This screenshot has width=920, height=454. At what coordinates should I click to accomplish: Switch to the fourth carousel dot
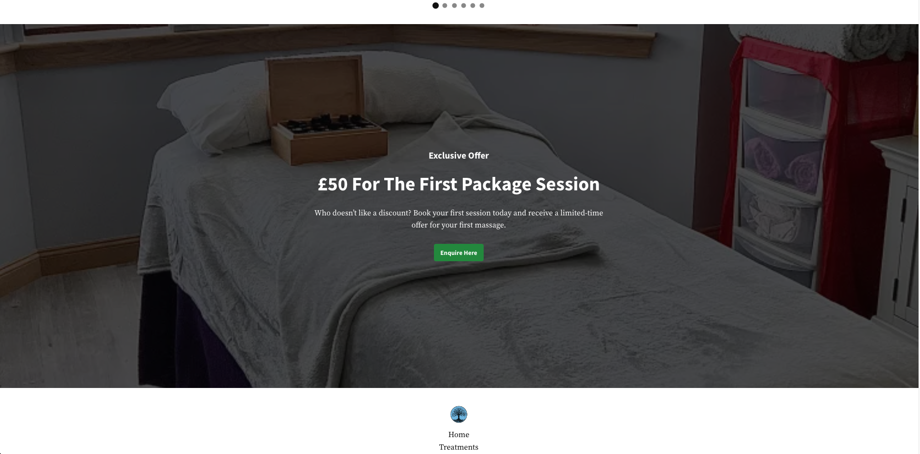[x=463, y=6]
